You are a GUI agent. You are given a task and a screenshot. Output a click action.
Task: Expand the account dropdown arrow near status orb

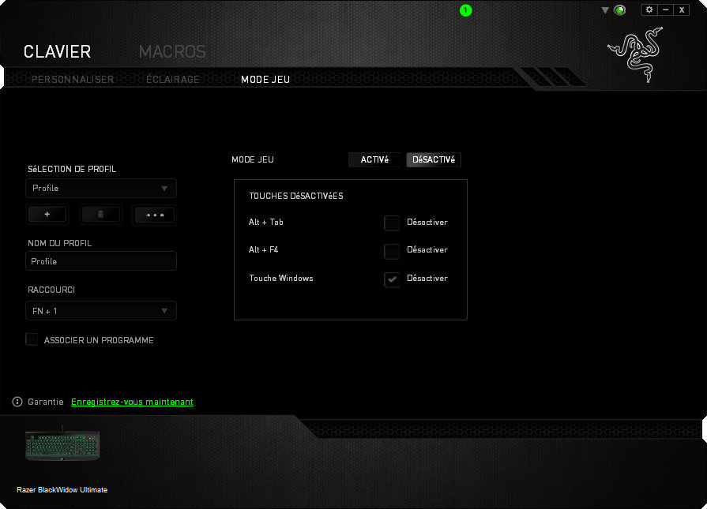point(605,10)
